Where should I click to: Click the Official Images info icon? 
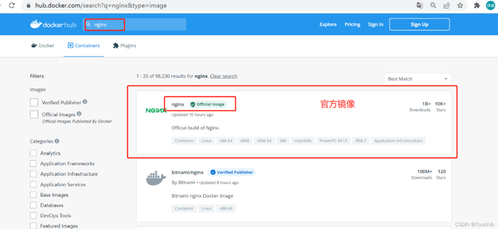pyautogui.click(x=79, y=113)
